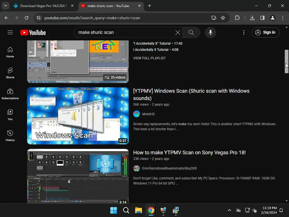Click the page vertical scrollbar thumb

(x=286, y=61)
